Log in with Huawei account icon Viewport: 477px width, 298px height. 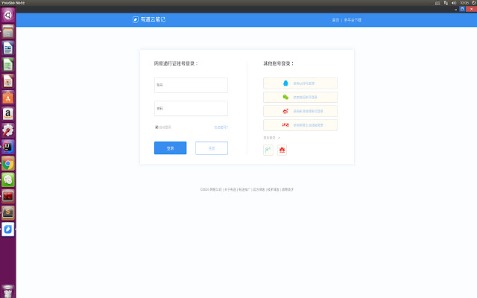pyautogui.click(x=282, y=150)
